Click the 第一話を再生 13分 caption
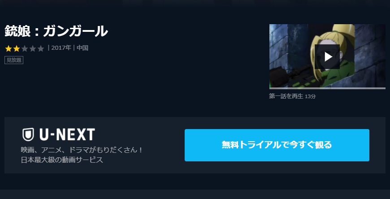This screenshot has width=390, height=199. (x=292, y=96)
